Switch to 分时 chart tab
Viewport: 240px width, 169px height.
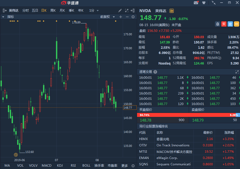(26, 11)
